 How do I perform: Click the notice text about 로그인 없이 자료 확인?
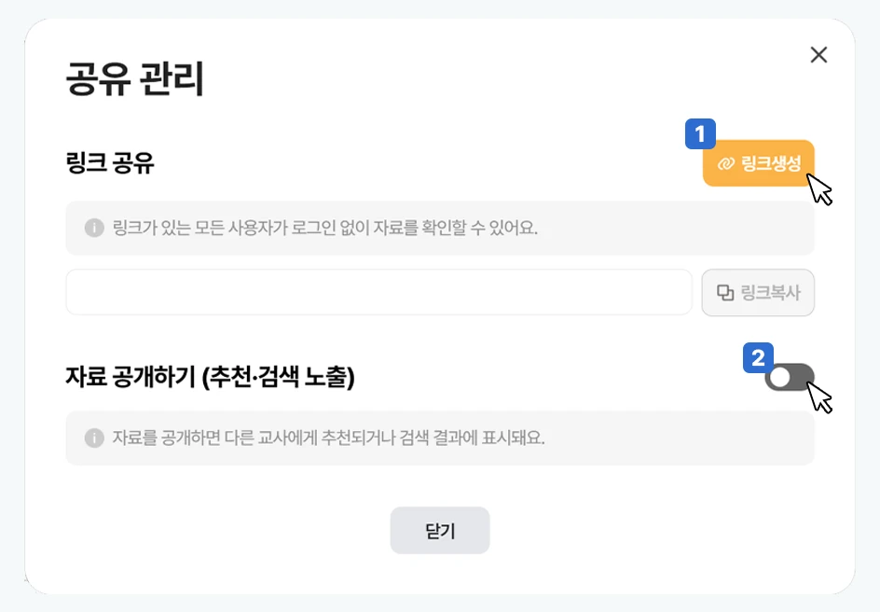pos(324,229)
